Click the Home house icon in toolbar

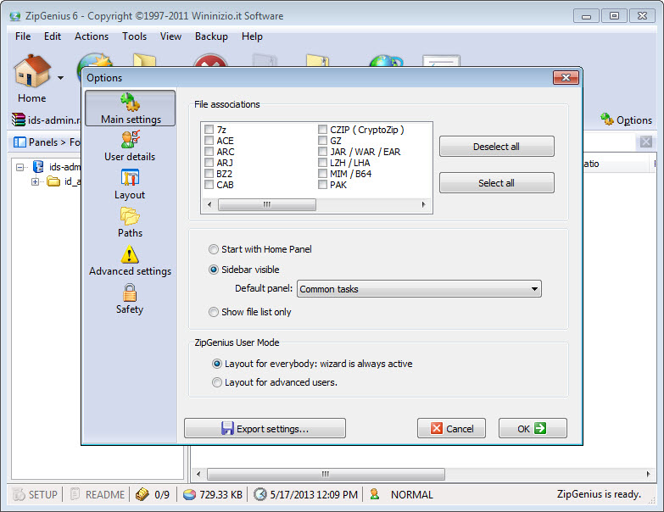[31, 71]
